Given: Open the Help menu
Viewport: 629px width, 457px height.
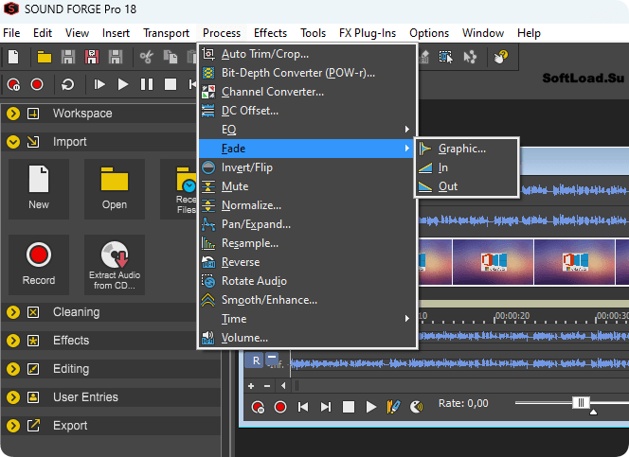Looking at the screenshot, I should click(529, 33).
